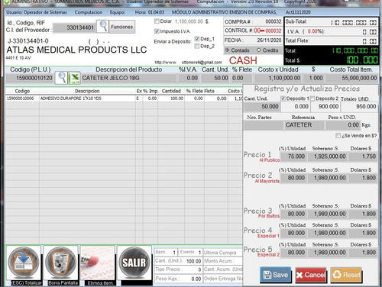Click the red CASH label
Screen dimensions: 382x287
click(243, 60)
